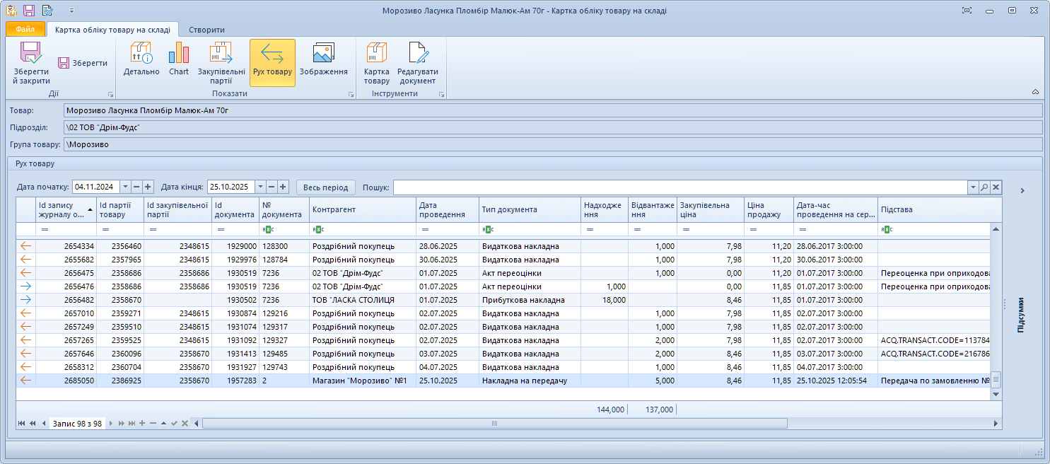
Task: Clear the search with X button
Action: [x=996, y=187]
